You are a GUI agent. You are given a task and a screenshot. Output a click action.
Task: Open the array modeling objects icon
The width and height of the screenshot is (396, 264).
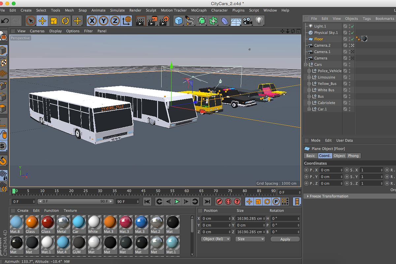click(213, 21)
